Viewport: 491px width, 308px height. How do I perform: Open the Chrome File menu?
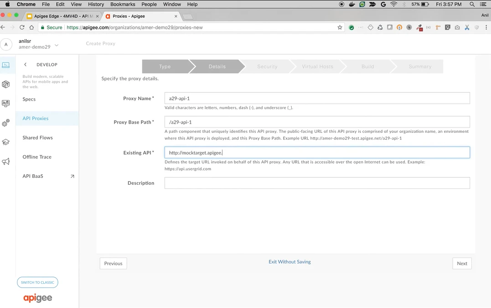pyautogui.click(x=46, y=5)
